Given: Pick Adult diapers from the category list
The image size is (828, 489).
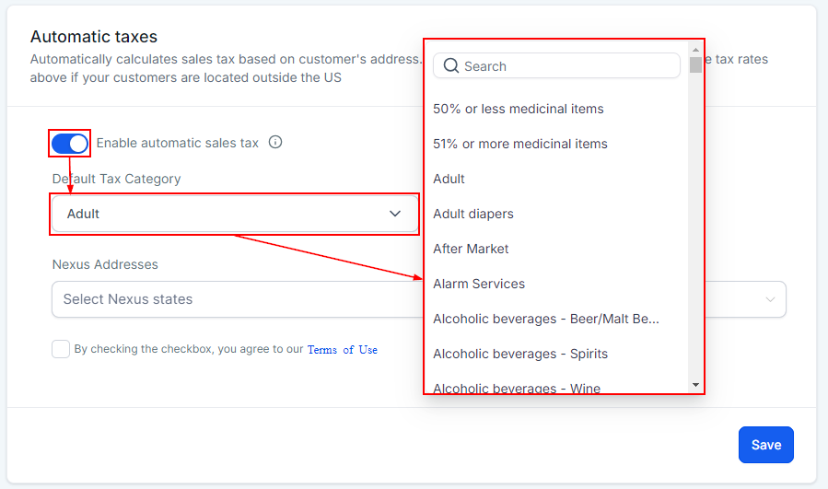Looking at the screenshot, I should click(x=473, y=214).
